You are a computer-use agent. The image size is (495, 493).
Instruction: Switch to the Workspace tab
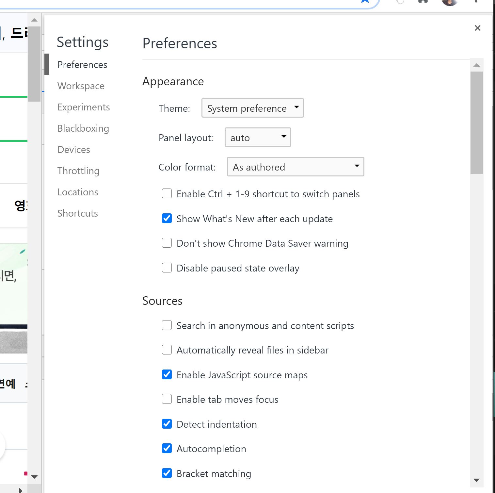click(x=81, y=86)
